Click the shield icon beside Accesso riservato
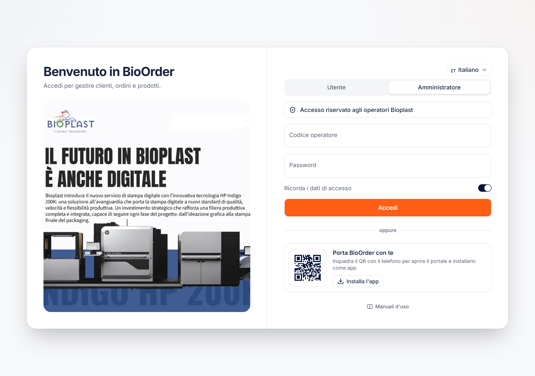 click(293, 110)
